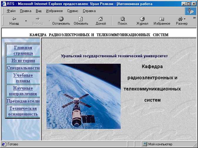Viewport: 198px width, 148px height.
Task: Open the Специальности link
Action: (x=23, y=68)
